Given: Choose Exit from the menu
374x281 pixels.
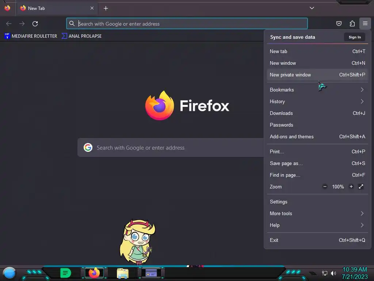Looking at the screenshot, I should click(317, 240).
